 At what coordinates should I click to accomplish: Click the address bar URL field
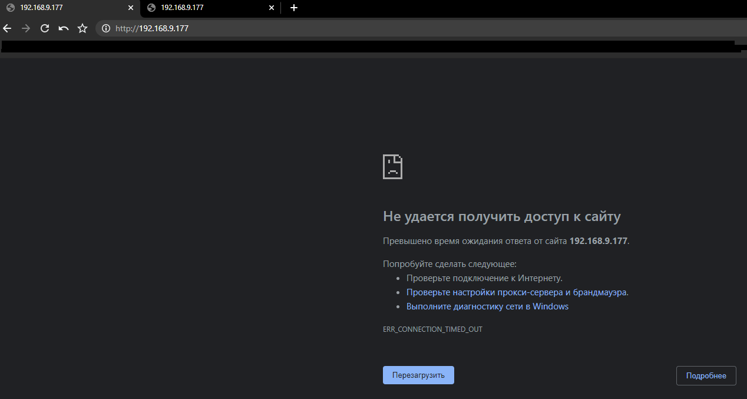[421, 28]
